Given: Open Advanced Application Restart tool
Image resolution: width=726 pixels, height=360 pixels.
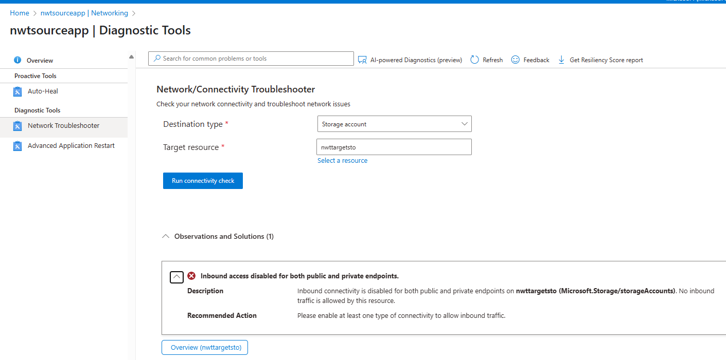Looking at the screenshot, I should tap(70, 145).
